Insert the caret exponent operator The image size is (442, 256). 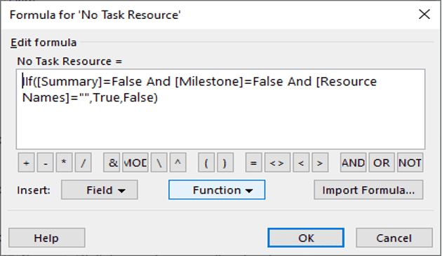pos(178,162)
